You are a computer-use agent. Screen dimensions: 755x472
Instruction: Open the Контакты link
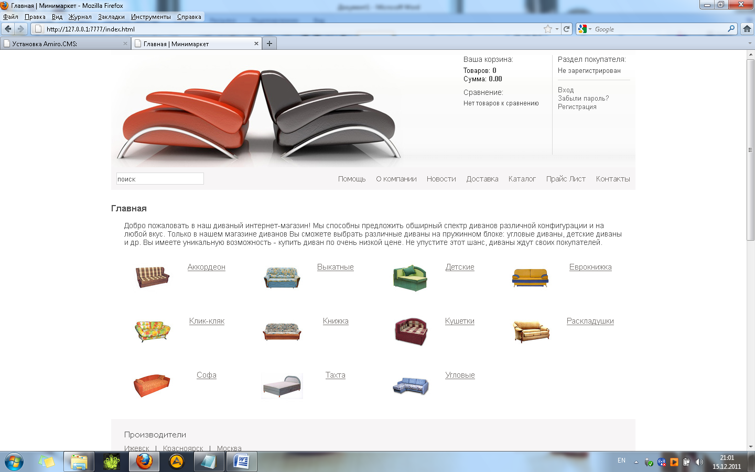(613, 179)
